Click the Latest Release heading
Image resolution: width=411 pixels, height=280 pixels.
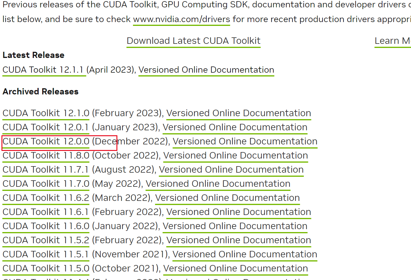click(x=33, y=55)
